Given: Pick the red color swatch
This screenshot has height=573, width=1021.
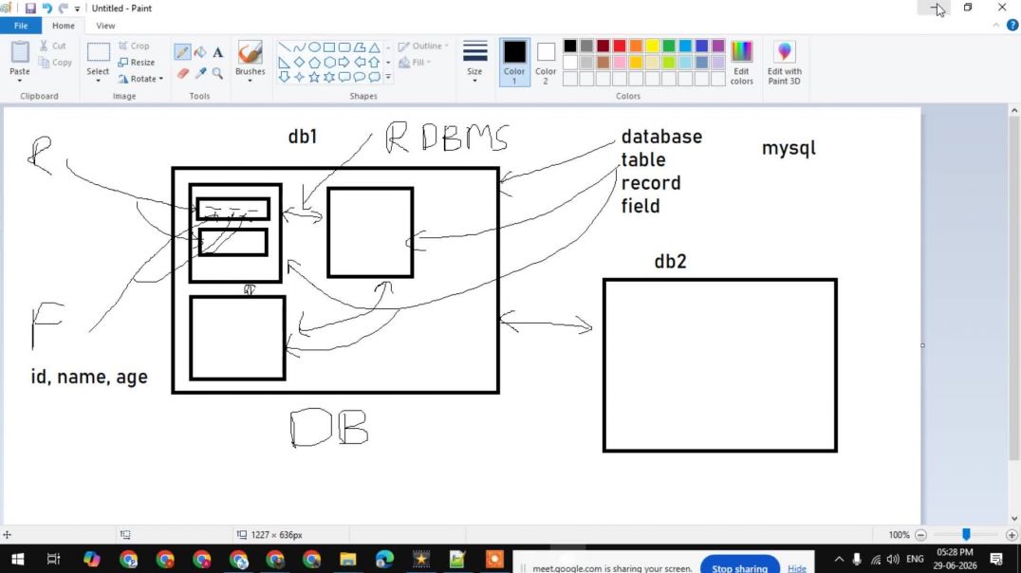Looking at the screenshot, I should [620, 46].
